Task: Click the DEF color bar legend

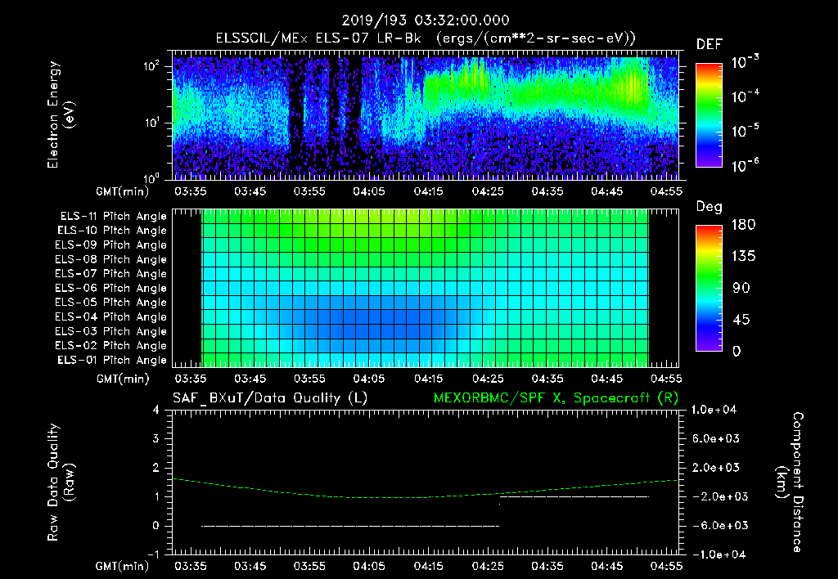Action: click(709, 114)
